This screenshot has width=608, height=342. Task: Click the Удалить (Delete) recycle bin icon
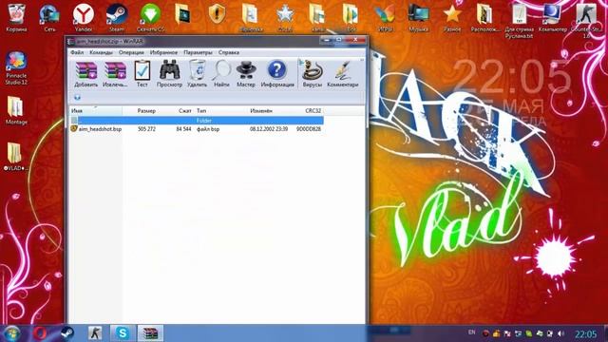[x=197, y=74]
